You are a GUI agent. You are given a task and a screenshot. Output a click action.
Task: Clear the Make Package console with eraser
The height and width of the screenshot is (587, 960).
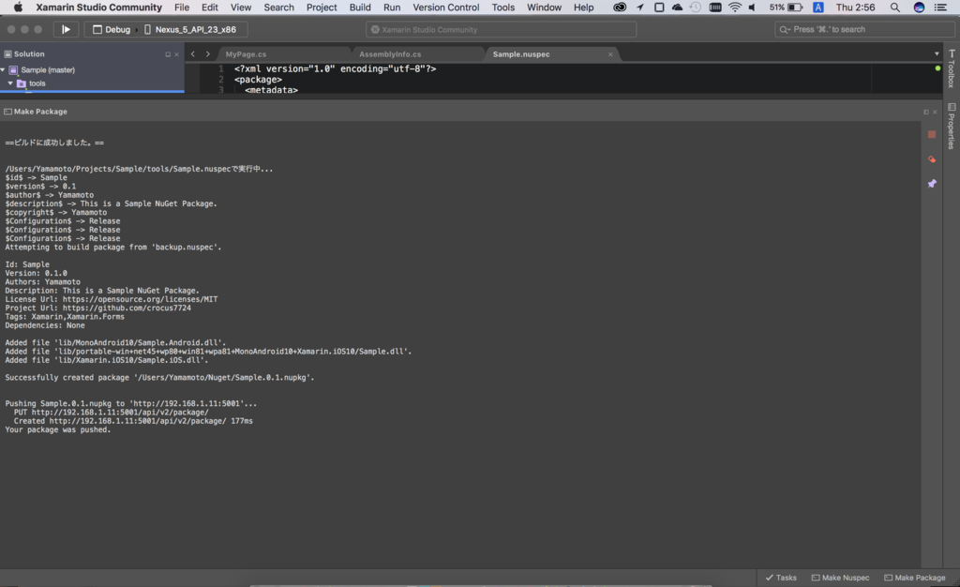click(932, 159)
